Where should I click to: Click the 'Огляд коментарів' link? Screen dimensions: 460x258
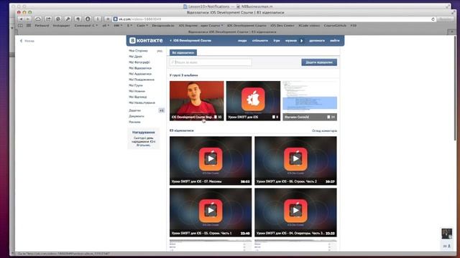tap(324, 130)
